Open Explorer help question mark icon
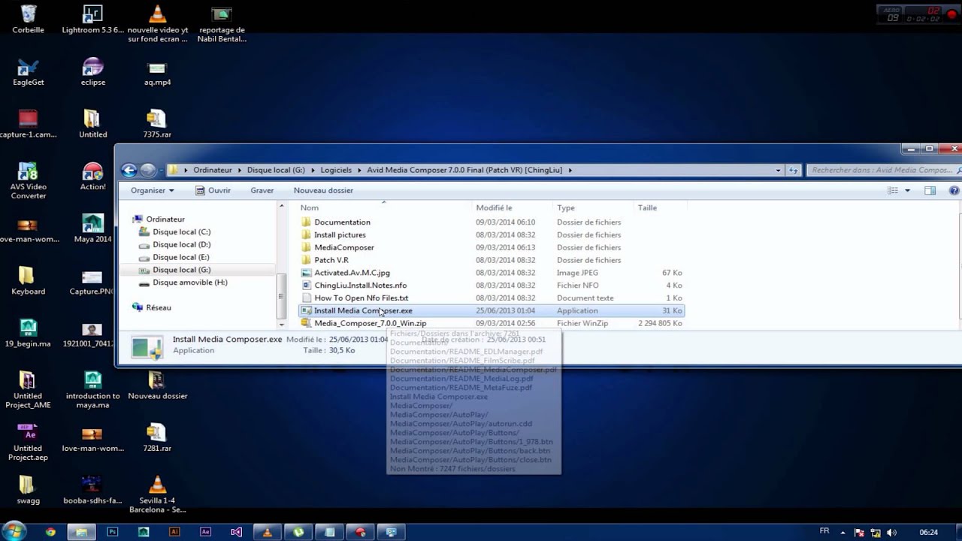This screenshot has width=962, height=541. click(954, 191)
